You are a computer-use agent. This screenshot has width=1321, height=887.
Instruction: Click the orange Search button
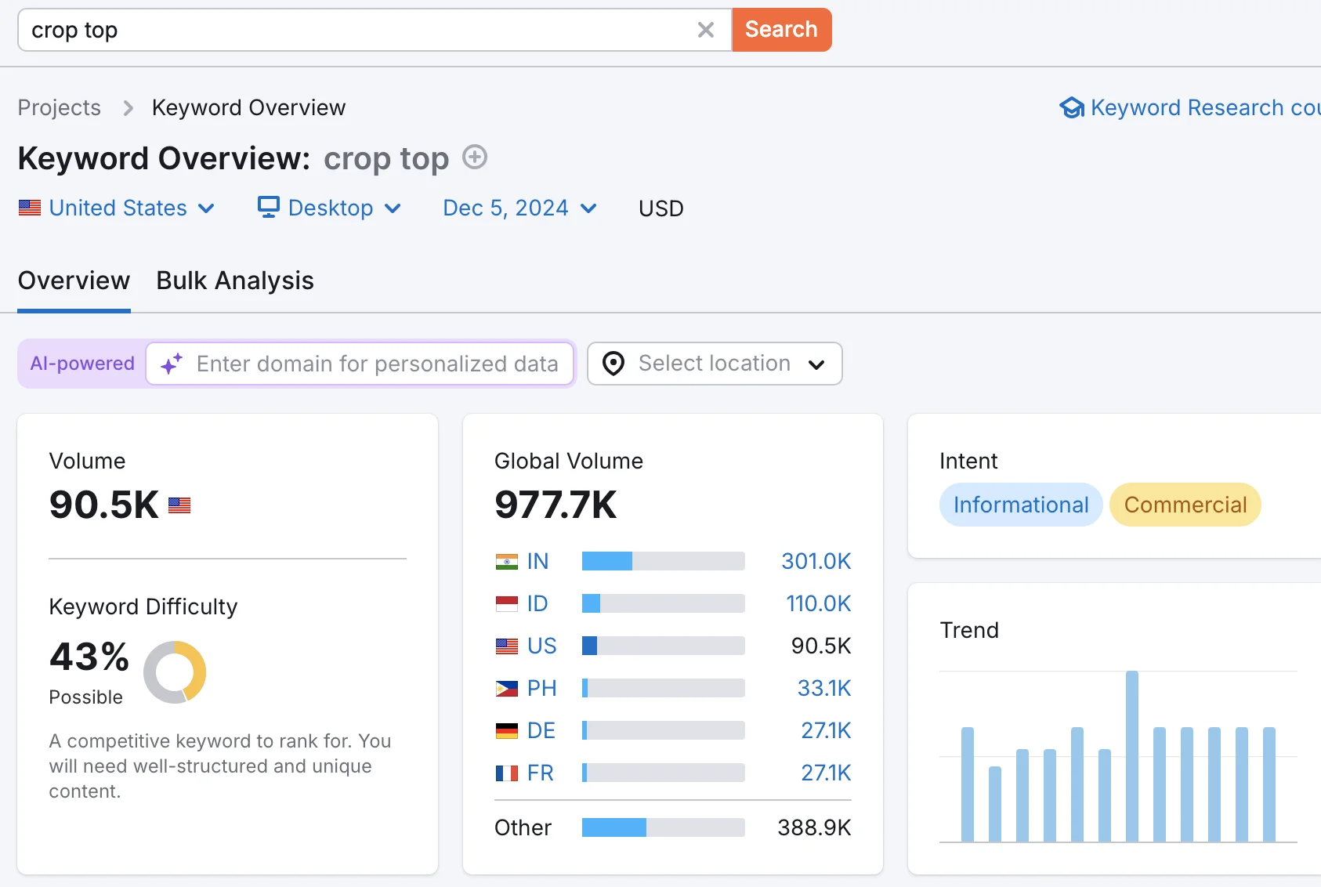pos(781,30)
